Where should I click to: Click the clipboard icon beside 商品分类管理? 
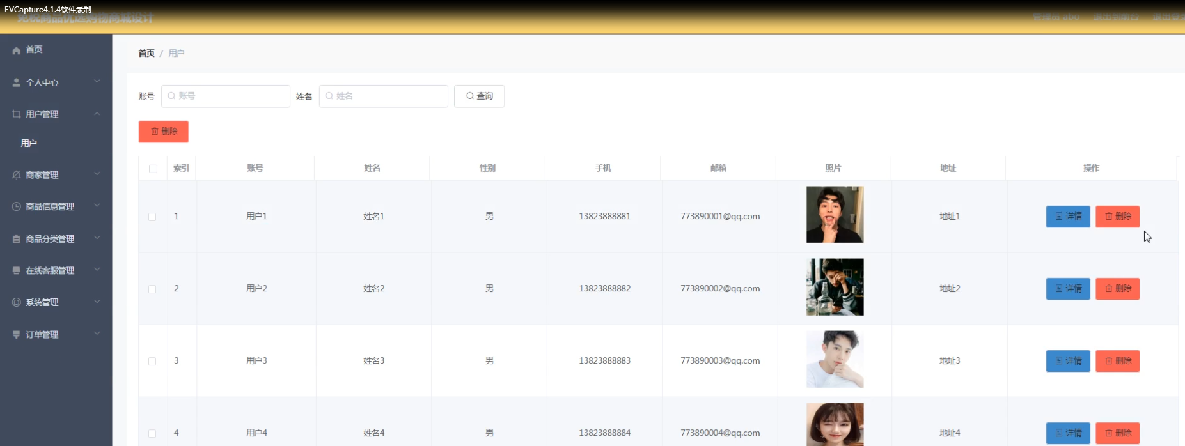[17, 238]
